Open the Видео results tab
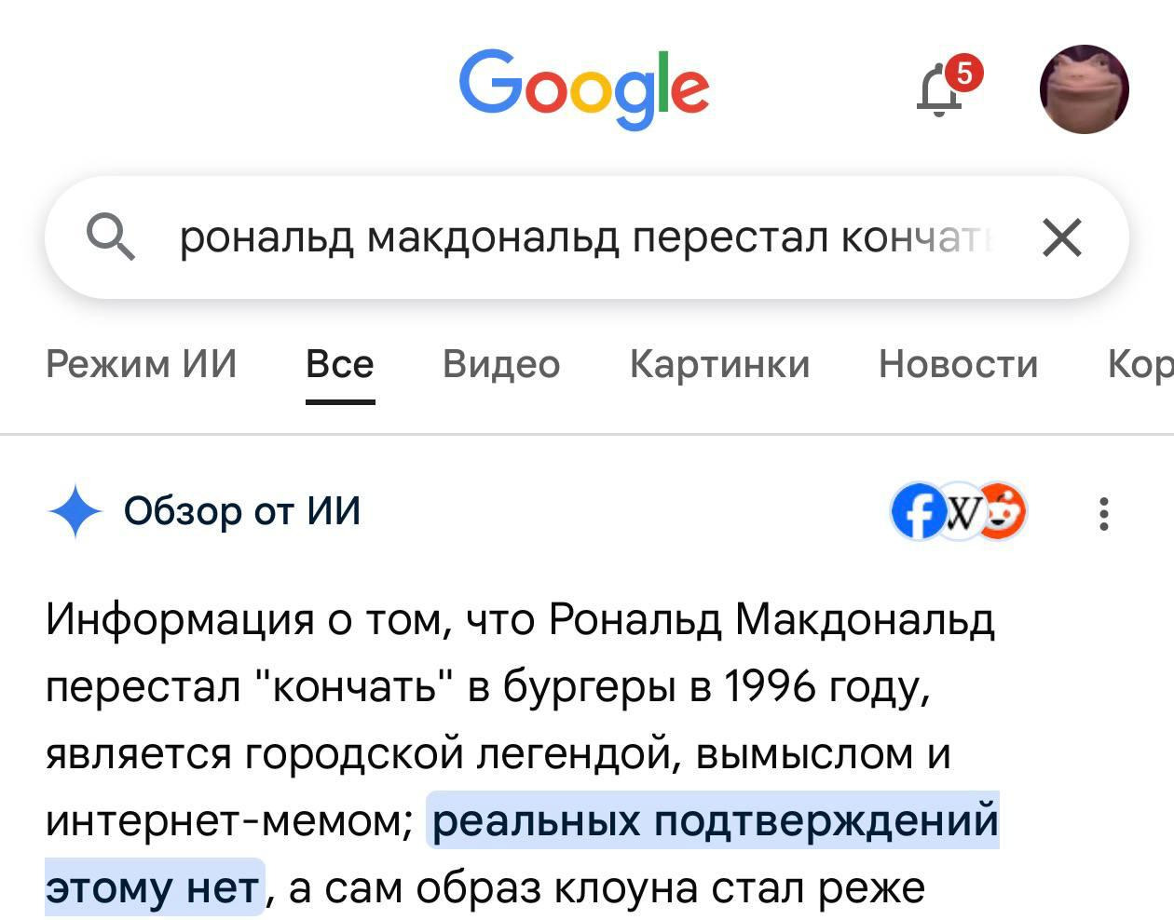 click(501, 363)
